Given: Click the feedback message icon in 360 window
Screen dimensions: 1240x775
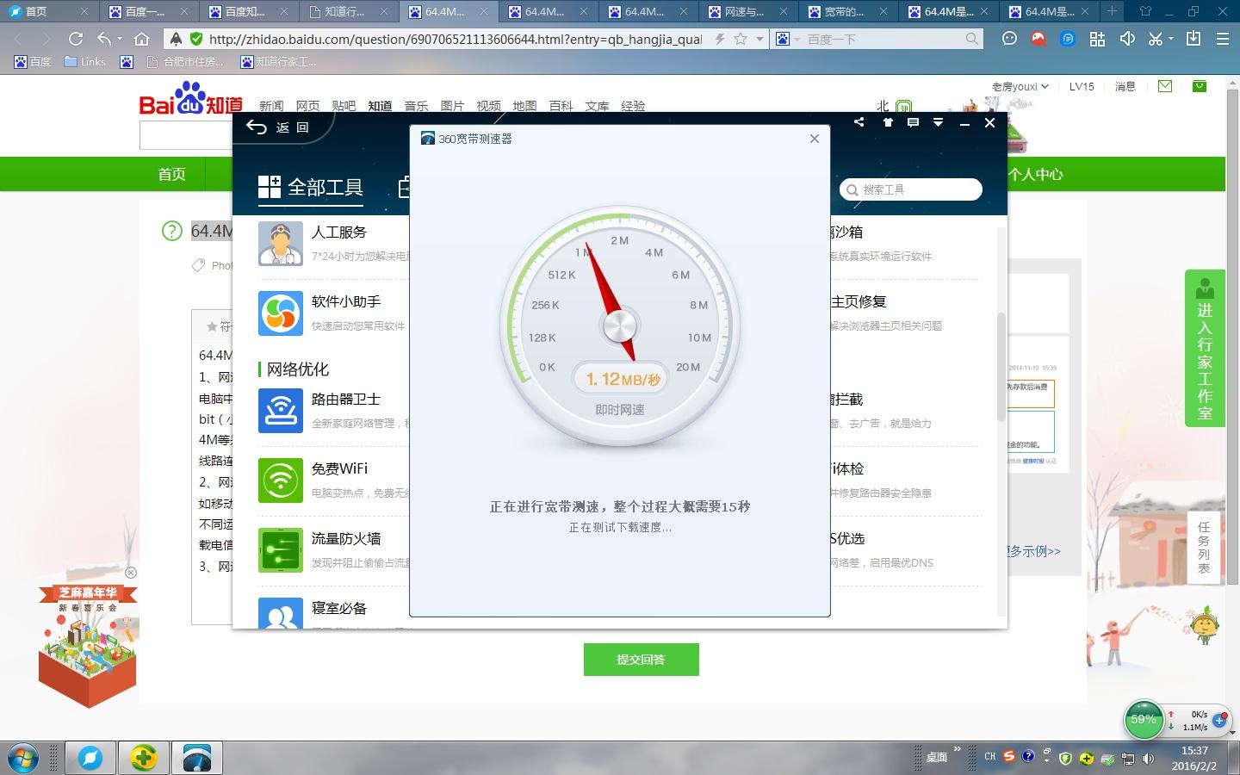Looking at the screenshot, I should [914, 123].
